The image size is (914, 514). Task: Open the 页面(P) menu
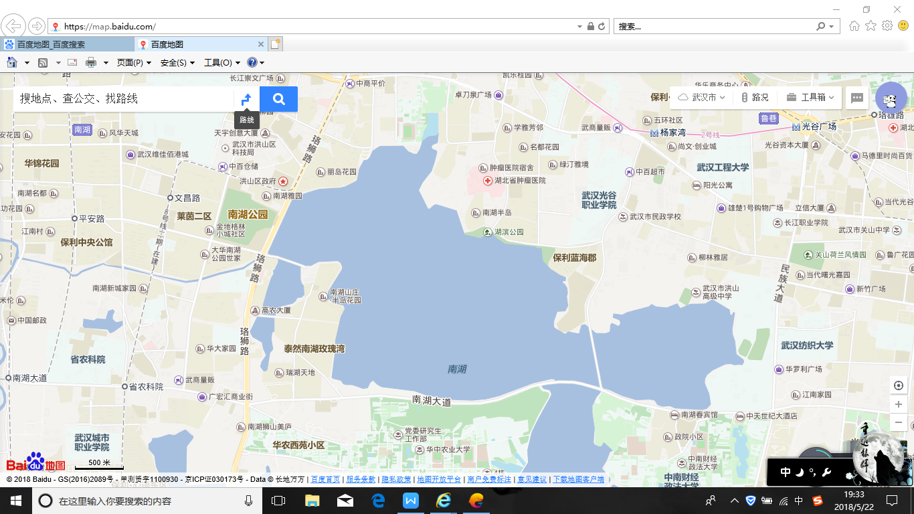click(x=134, y=62)
